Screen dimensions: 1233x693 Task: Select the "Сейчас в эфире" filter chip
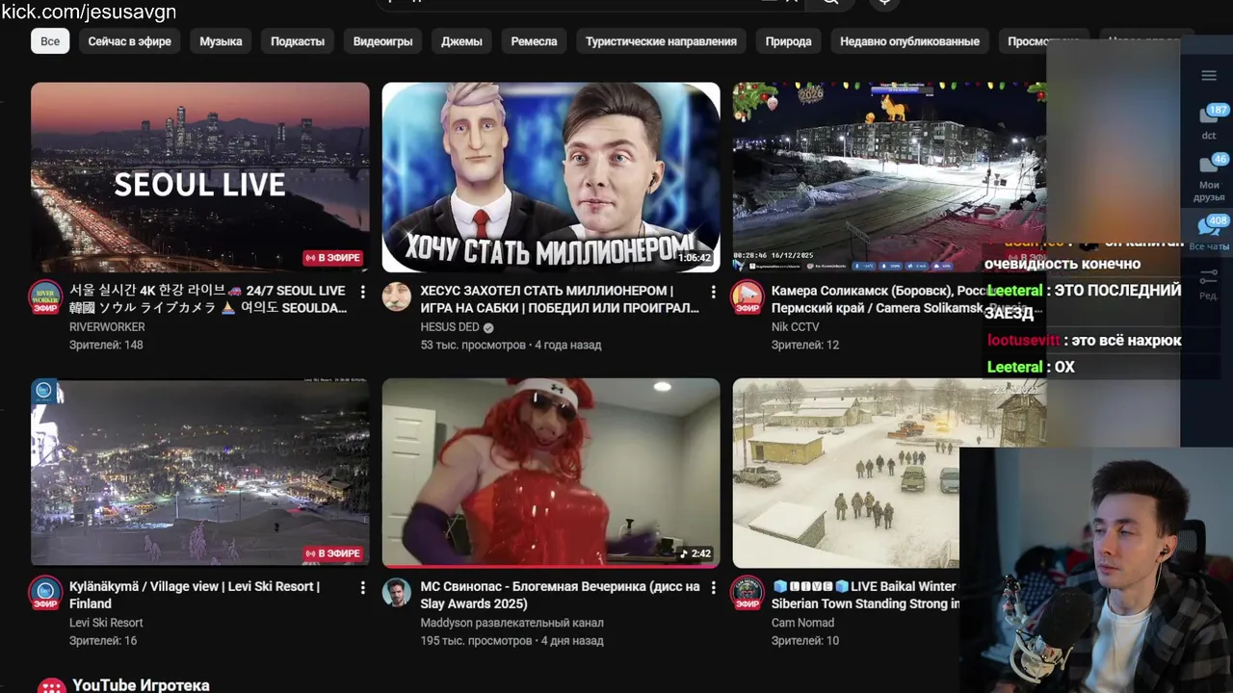tap(130, 41)
